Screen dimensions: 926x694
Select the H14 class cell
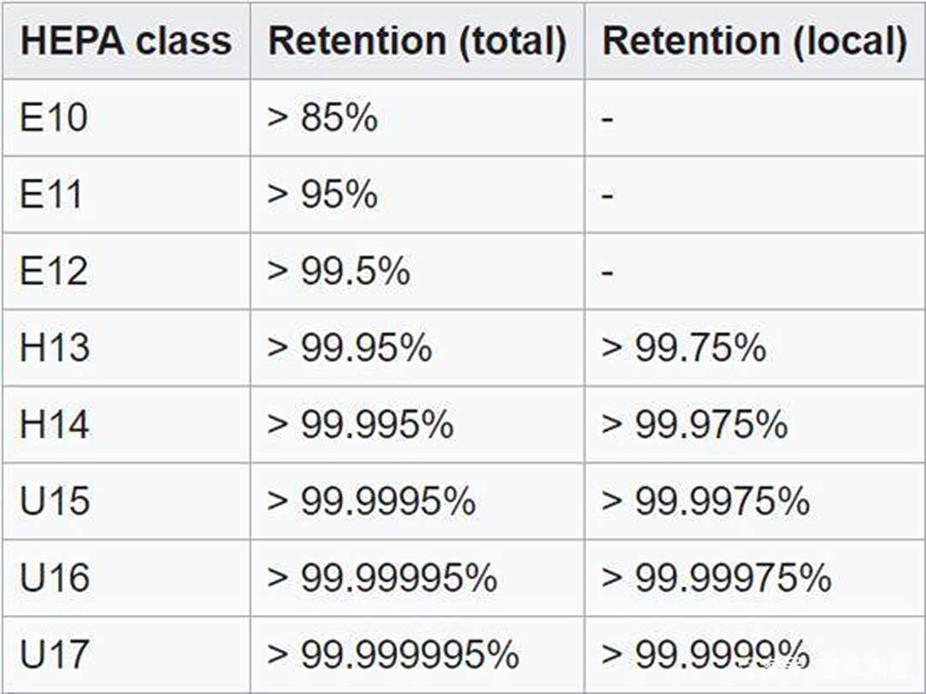[x=54, y=424]
